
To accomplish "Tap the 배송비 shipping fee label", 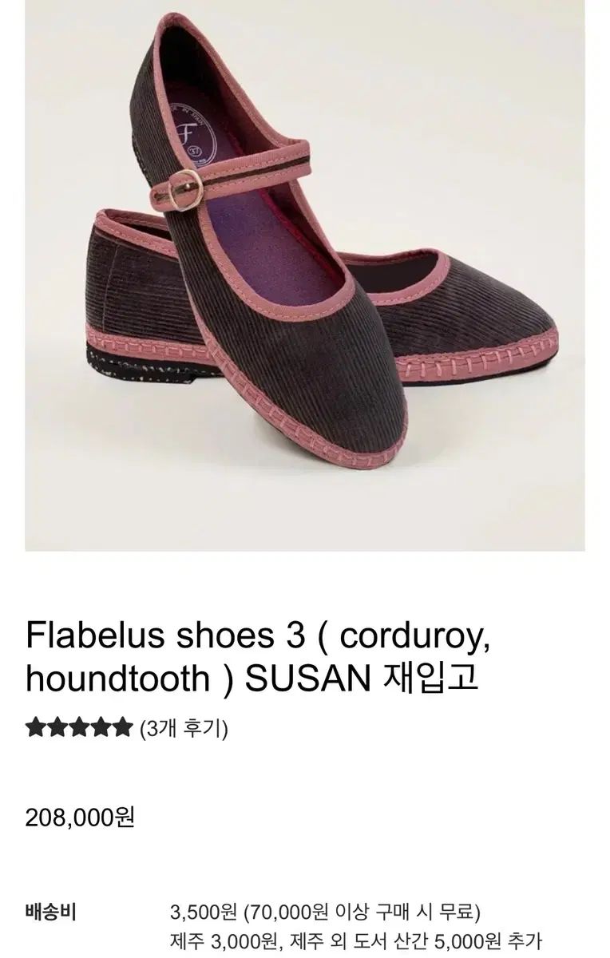I will point(50,912).
